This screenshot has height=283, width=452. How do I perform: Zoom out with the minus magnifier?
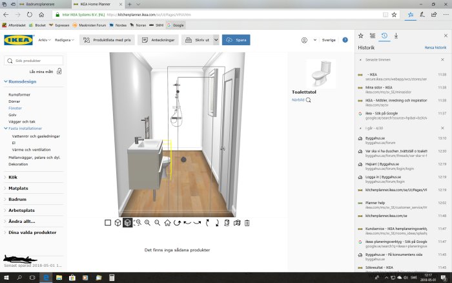click(158, 223)
